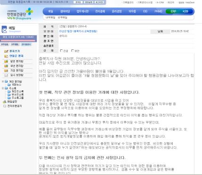Open the ERP menu button
The height and width of the screenshot is (175, 202).
(173, 11)
